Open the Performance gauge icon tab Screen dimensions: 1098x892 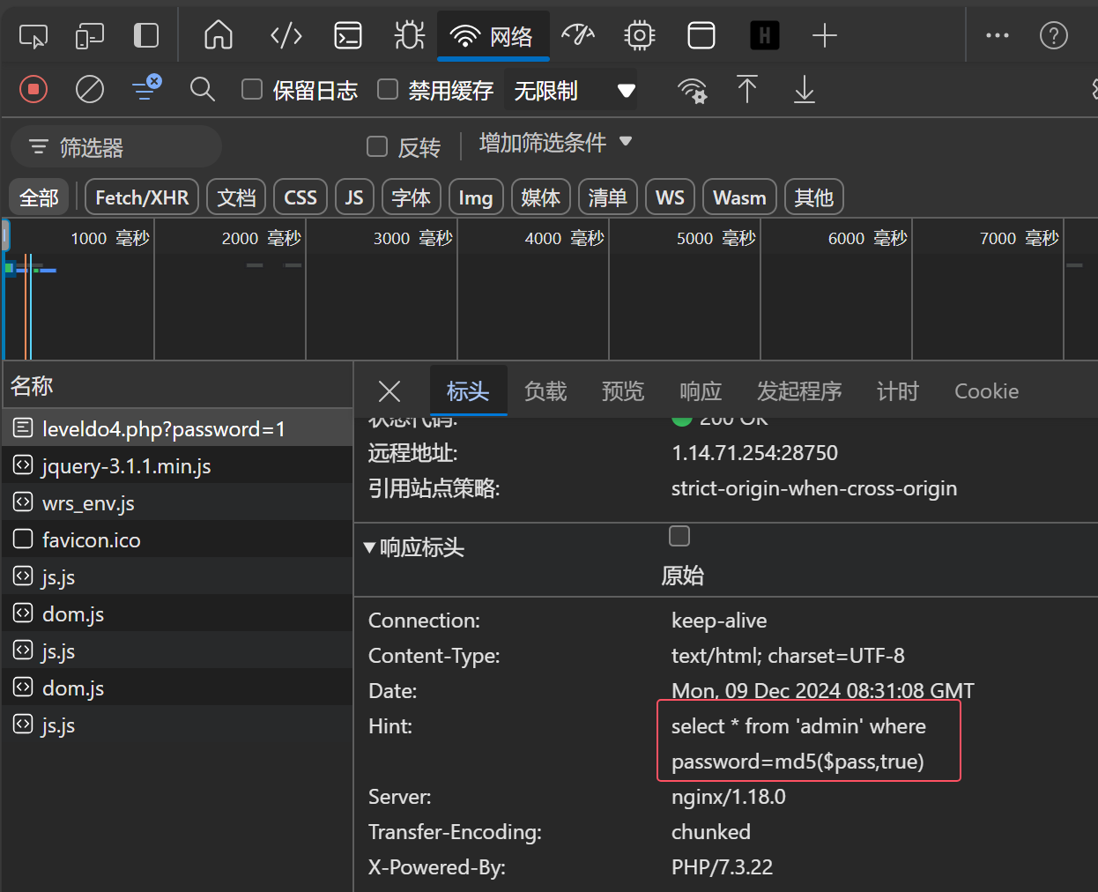[x=578, y=36]
